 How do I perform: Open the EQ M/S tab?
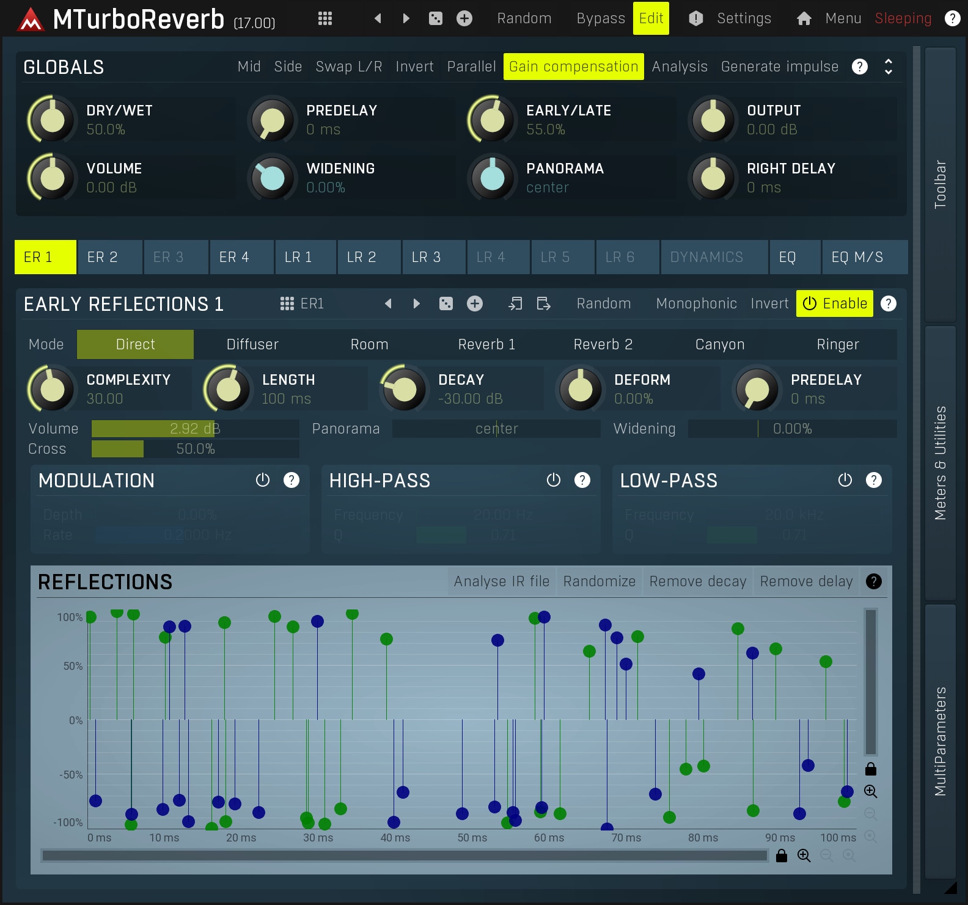tap(857, 257)
